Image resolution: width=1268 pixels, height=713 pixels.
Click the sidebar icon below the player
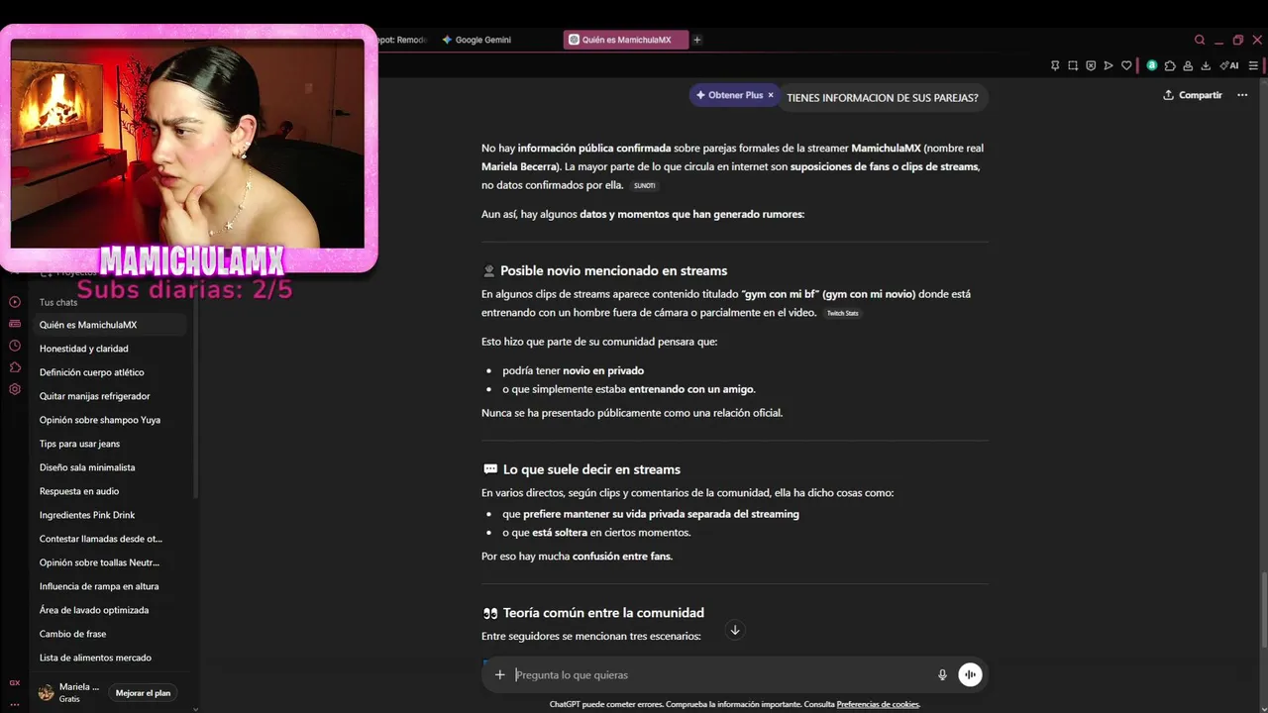click(15, 324)
